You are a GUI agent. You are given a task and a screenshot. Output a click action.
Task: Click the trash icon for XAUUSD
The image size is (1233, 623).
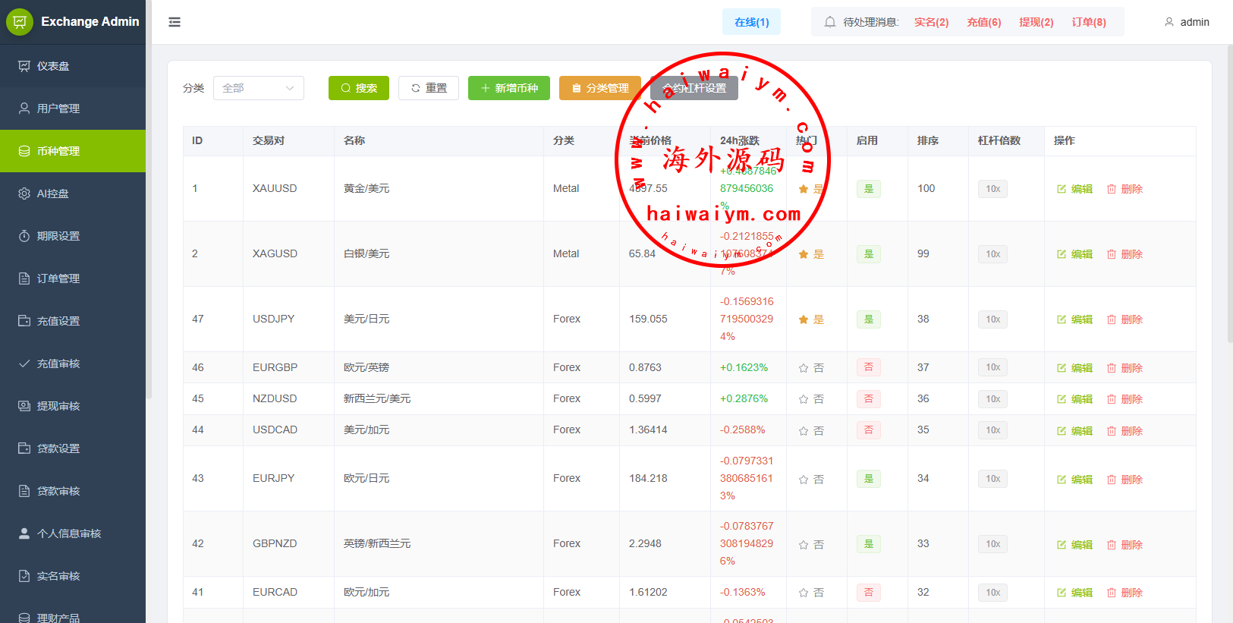(x=1112, y=189)
